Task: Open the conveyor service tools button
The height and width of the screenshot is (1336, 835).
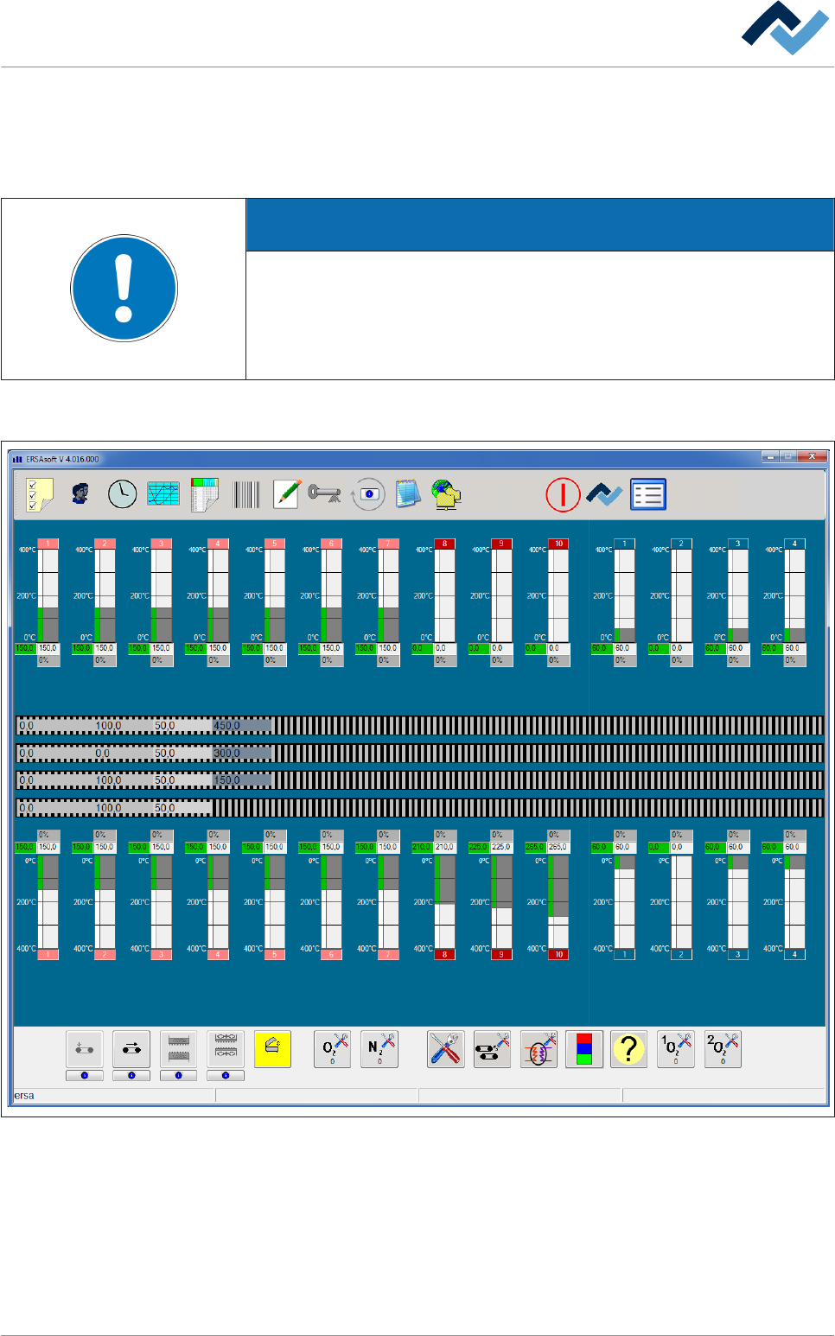Action: (493, 1049)
